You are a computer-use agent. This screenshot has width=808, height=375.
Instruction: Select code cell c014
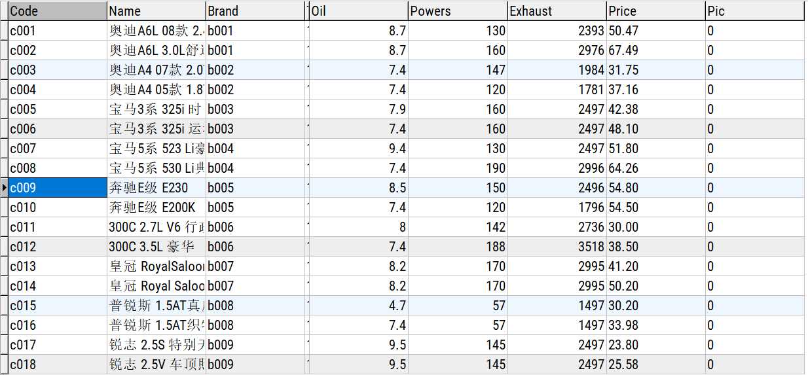pyautogui.click(x=58, y=286)
